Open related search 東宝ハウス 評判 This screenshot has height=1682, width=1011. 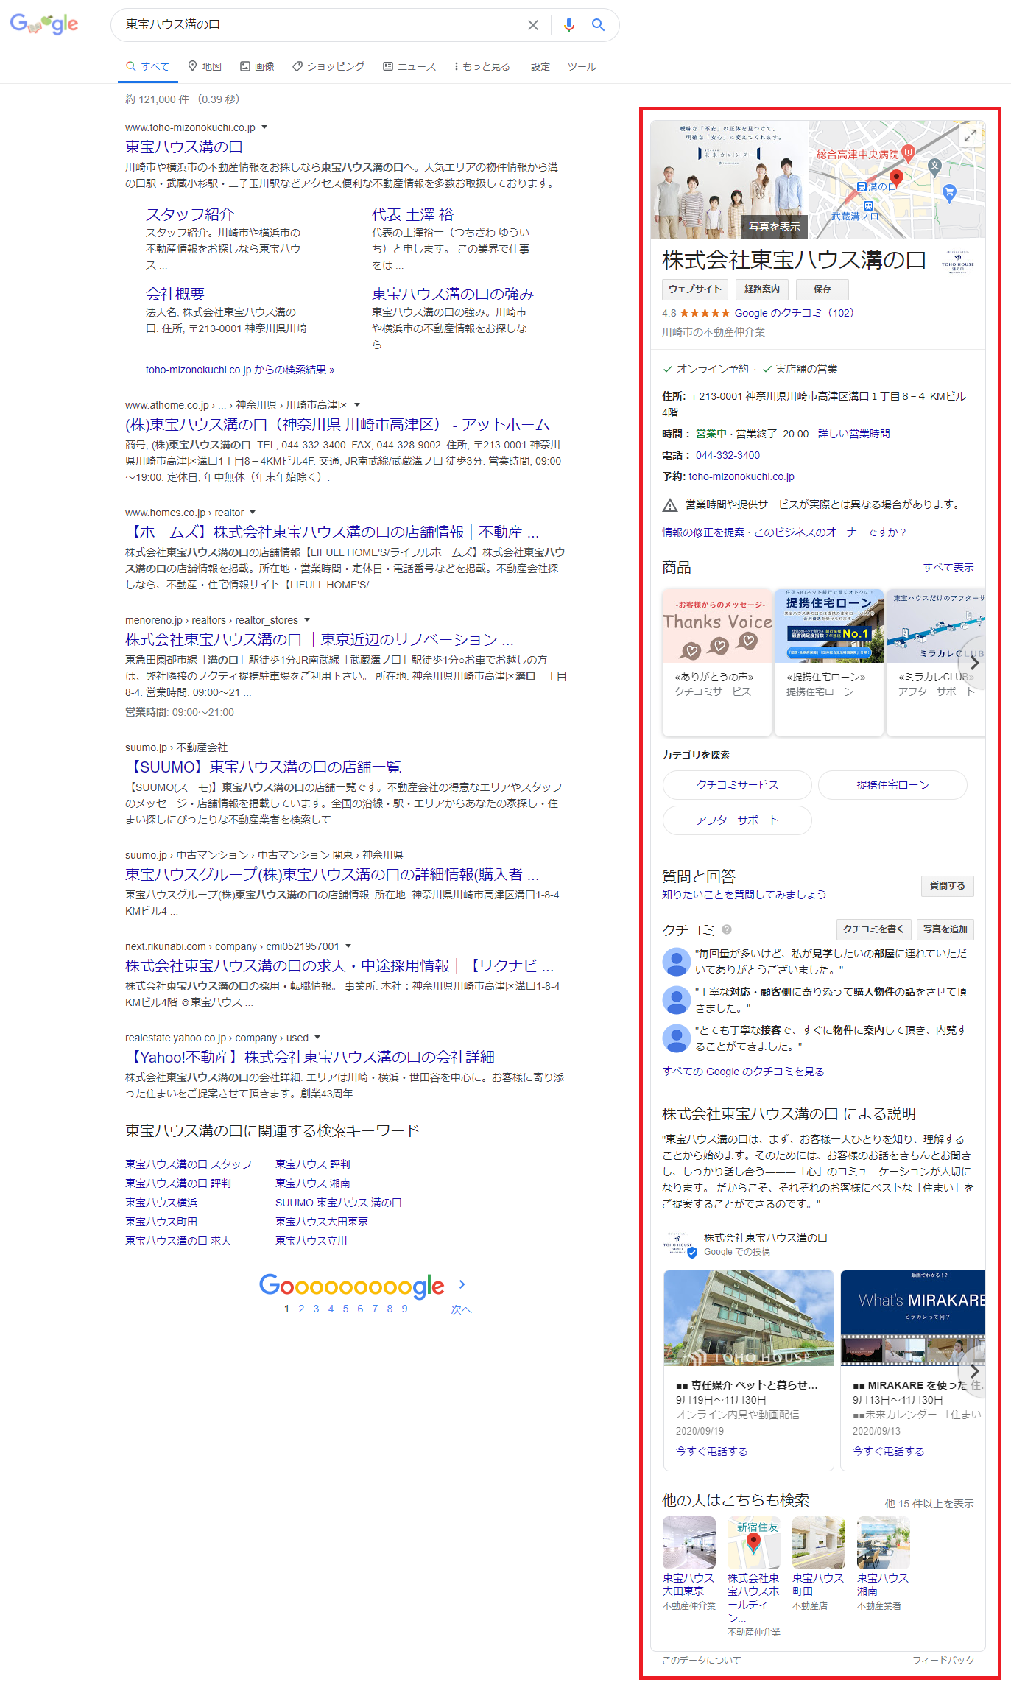click(x=313, y=1164)
